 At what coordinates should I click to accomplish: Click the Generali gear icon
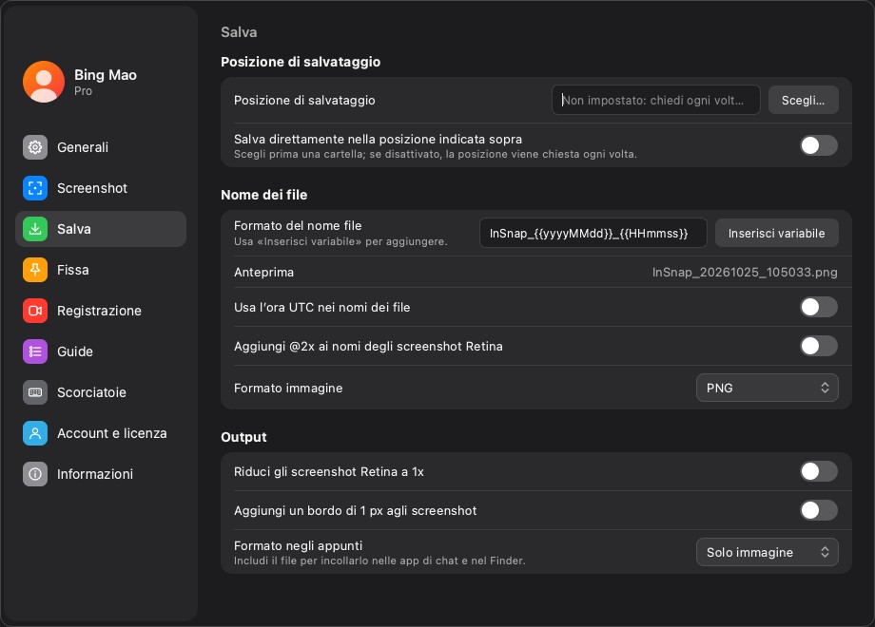coord(35,147)
